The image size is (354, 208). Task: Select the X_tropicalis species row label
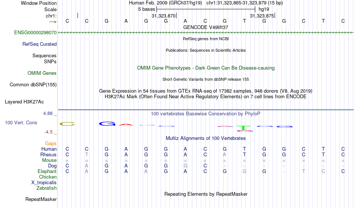point(44,183)
